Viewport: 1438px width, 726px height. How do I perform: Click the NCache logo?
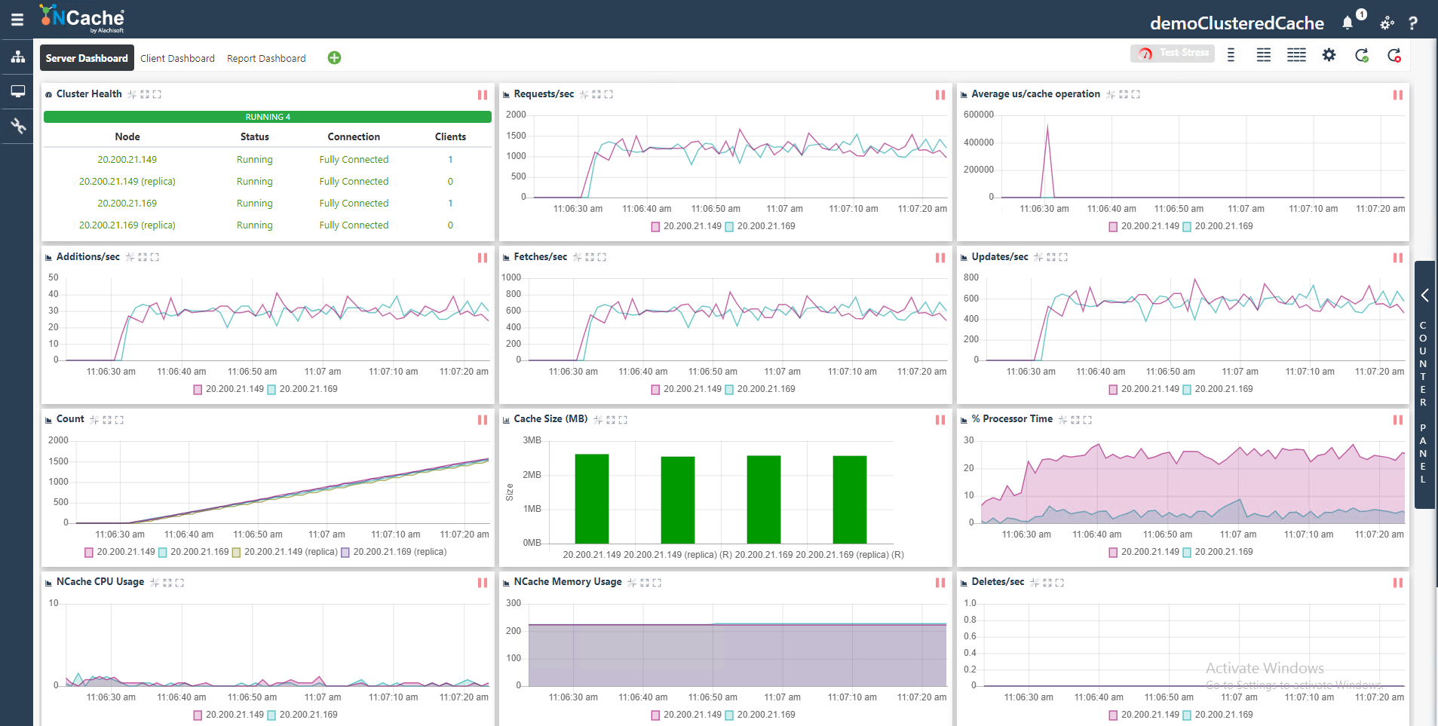click(82, 19)
